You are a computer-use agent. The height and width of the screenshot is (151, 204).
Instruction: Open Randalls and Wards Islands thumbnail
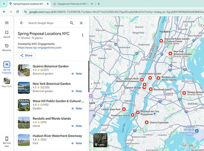24,122
